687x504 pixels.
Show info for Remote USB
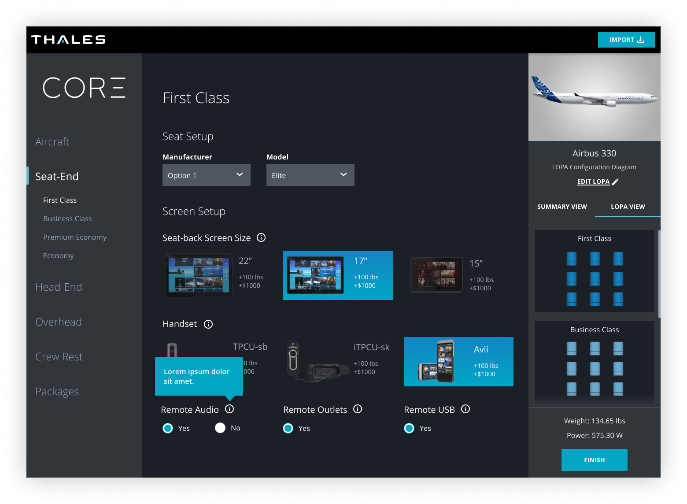(465, 409)
